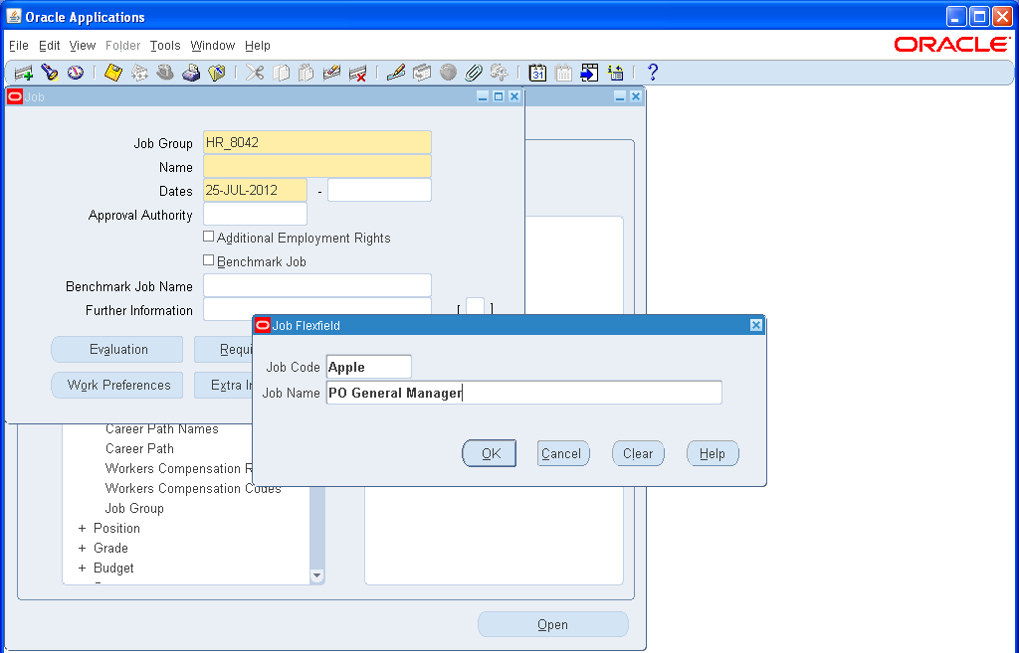Click the Attachments paperclip icon

(474, 72)
